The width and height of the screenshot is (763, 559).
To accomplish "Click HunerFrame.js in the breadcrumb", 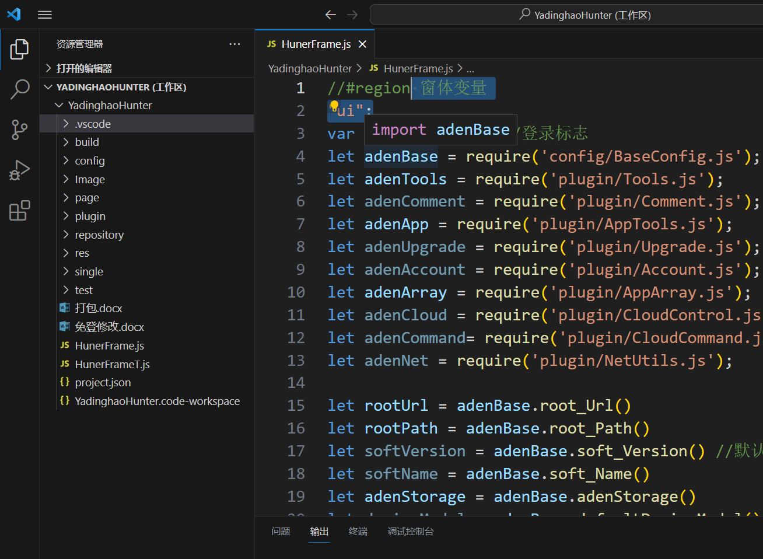I will [x=418, y=68].
